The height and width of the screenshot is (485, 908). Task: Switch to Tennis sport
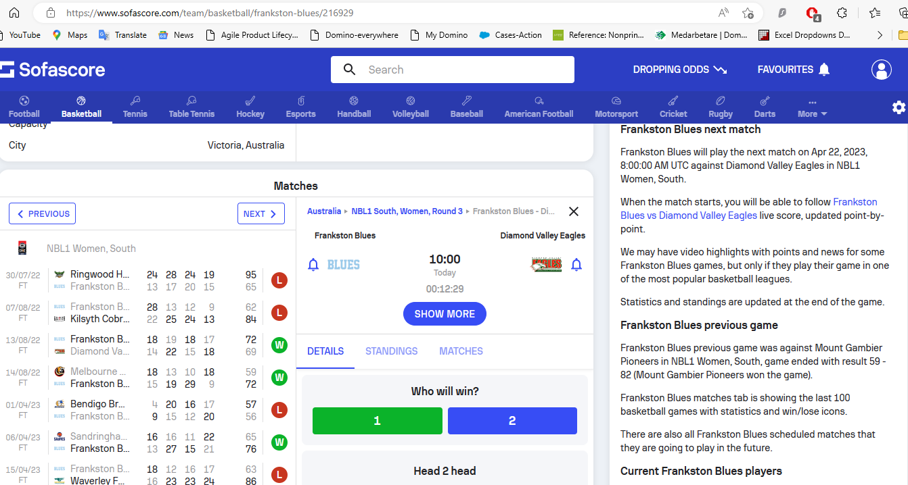point(135,107)
